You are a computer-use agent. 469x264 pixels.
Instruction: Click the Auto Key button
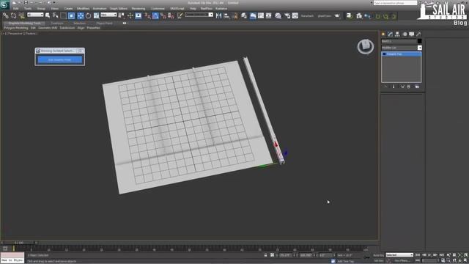click(378, 255)
